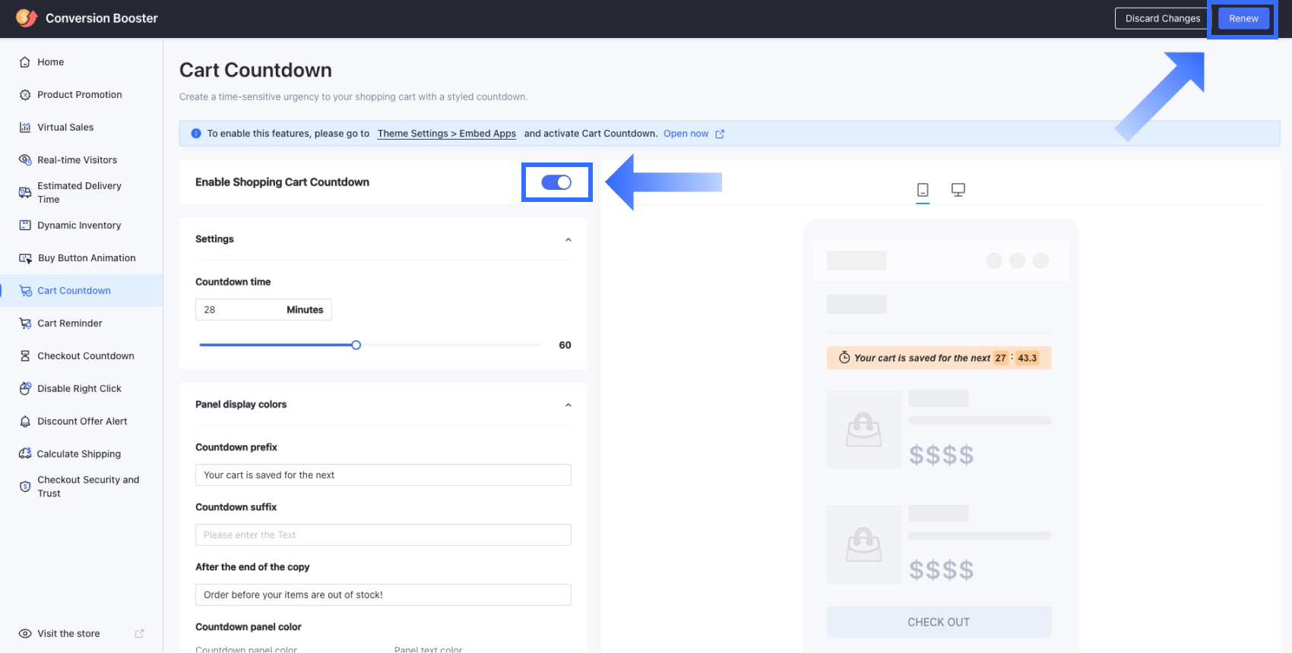
Task: Click the countdown time slider handle
Action: (x=356, y=345)
